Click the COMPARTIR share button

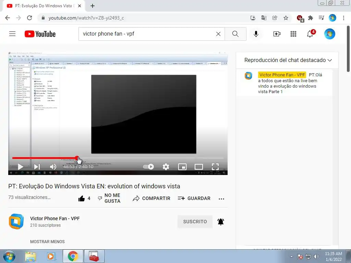pyautogui.click(x=152, y=198)
